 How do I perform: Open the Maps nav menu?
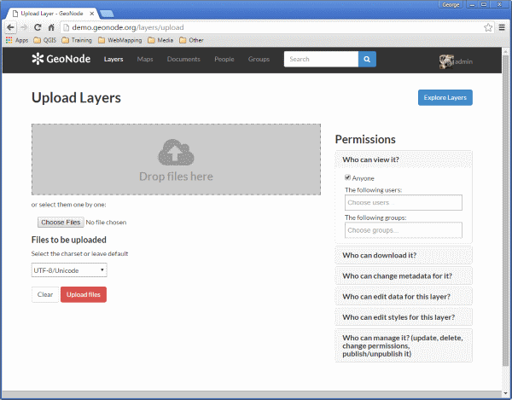(145, 59)
